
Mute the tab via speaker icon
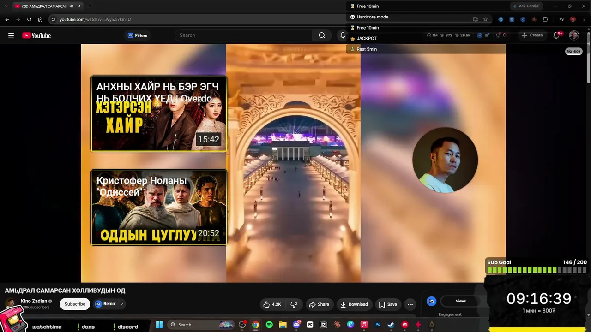pyautogui.click(x=72, y=6)
